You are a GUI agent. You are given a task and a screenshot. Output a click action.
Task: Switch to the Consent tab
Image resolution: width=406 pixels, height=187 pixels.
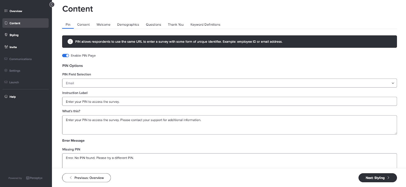(83, 25)
